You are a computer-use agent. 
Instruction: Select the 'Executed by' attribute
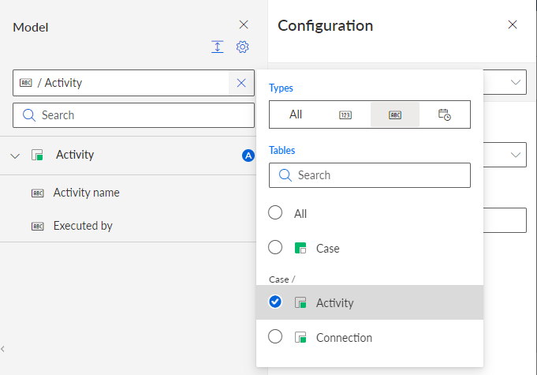pyautogui.click(x=83, y=226)
